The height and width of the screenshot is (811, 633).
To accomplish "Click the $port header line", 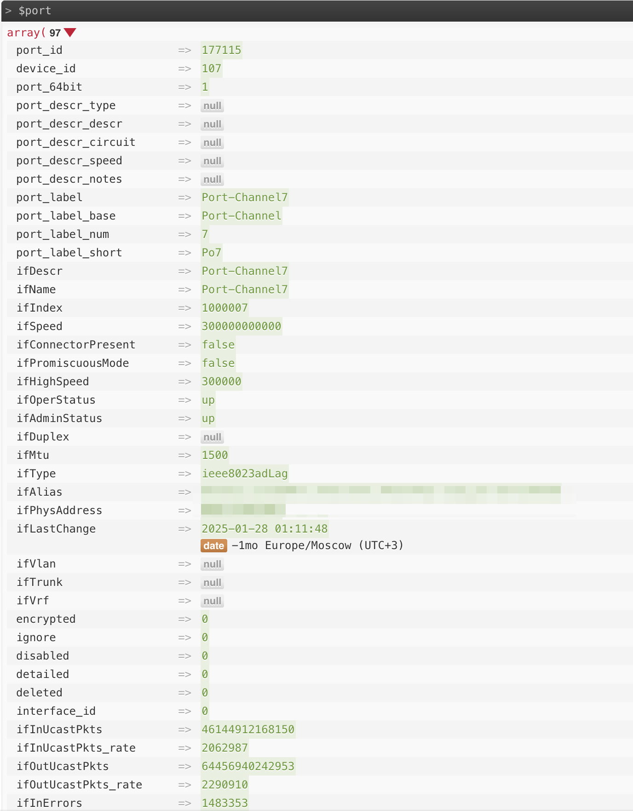I will (x=35, y=11).
